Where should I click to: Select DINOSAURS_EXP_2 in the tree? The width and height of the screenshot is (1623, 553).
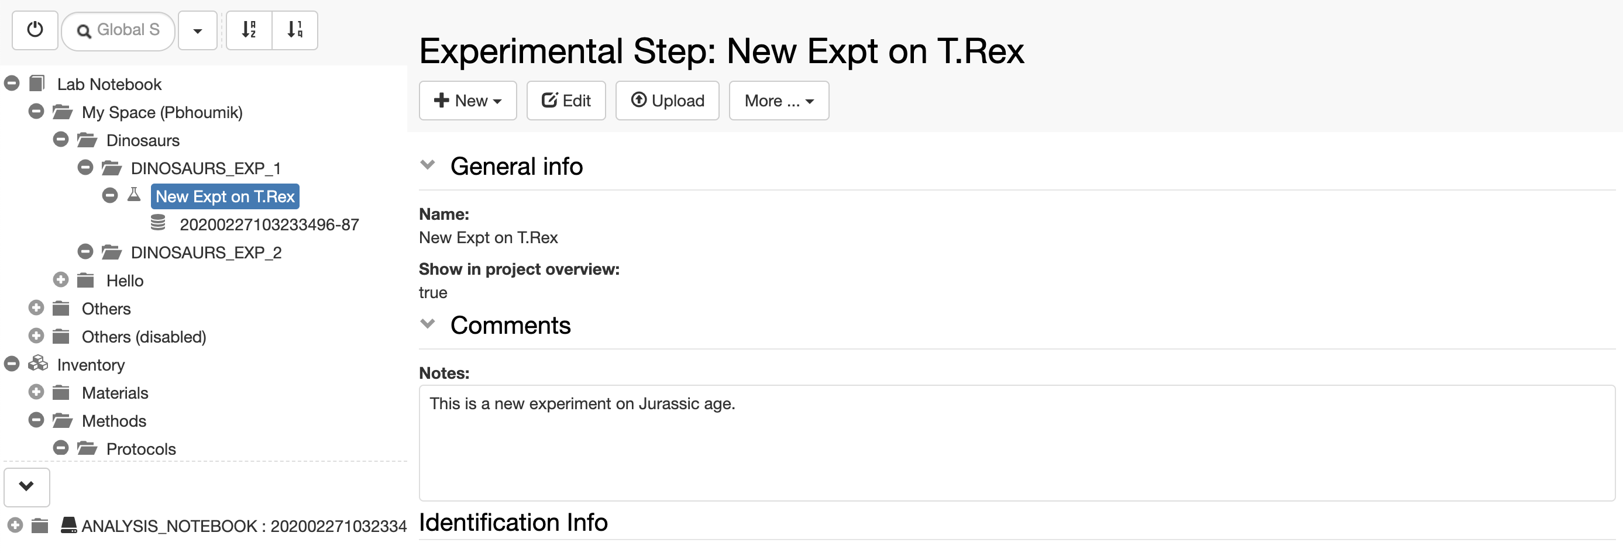(x=206, y=253)
